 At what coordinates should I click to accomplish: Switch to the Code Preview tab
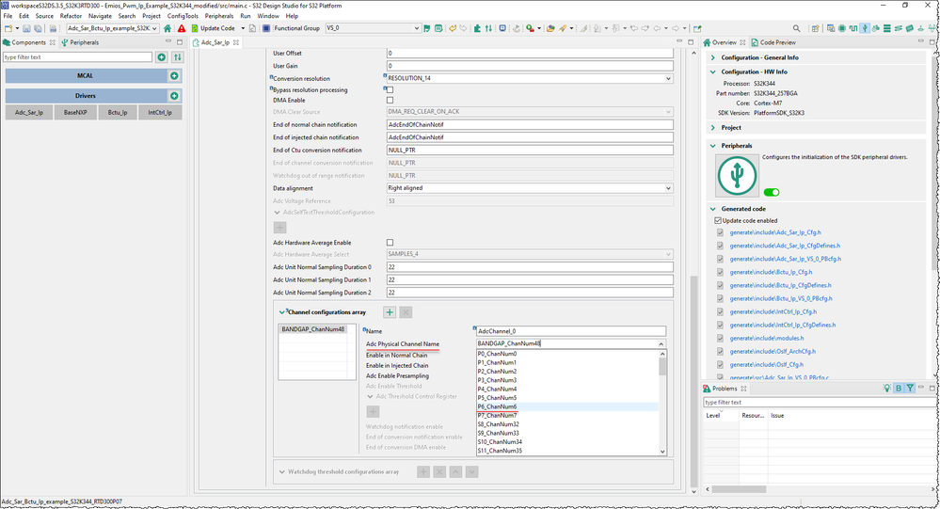click(x=777, y=42)
